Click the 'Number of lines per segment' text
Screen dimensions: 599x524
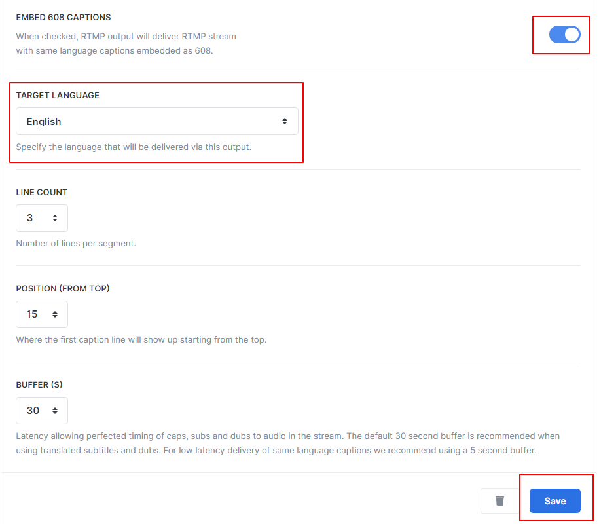(76, 244)
